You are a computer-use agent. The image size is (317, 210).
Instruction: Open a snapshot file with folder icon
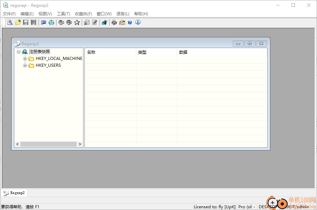point(18,22)
